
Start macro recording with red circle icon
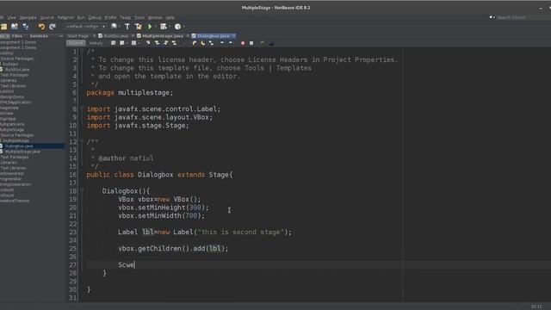click(243, 43)
